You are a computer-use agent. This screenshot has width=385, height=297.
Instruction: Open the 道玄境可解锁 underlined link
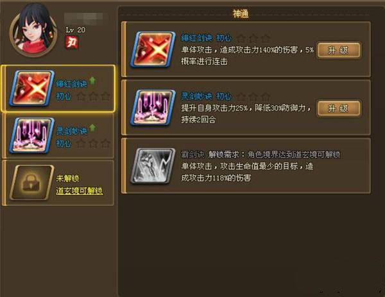pos(80,191)
